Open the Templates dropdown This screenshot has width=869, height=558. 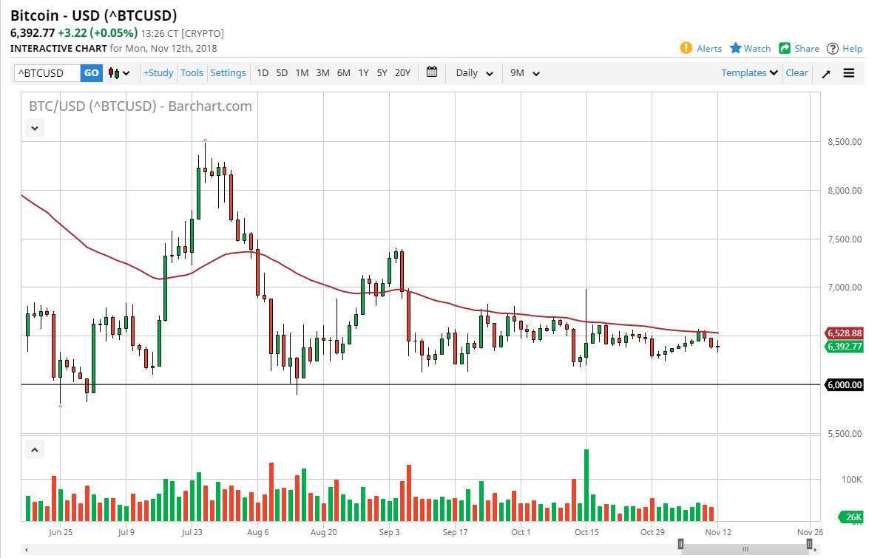(x=748, y=72)
